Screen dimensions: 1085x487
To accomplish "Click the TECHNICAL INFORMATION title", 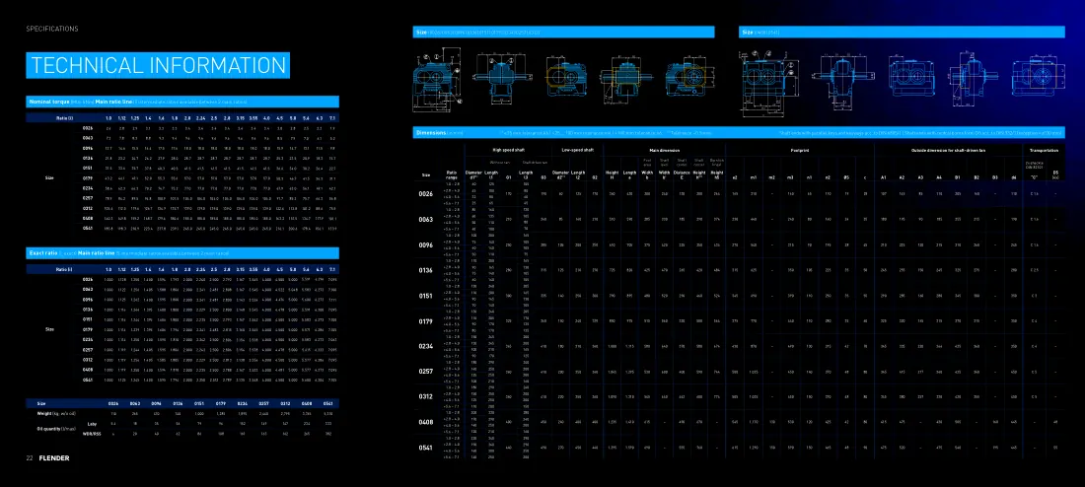I will click(x=158, y=65).
